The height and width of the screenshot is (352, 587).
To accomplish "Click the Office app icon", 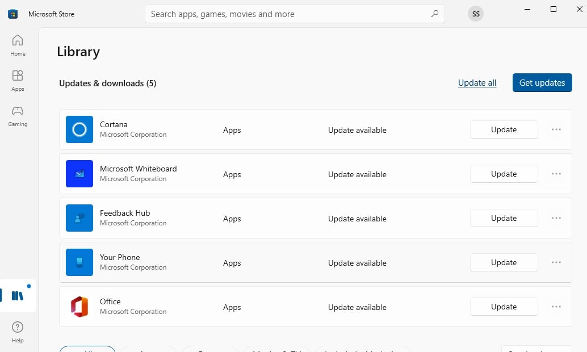I will [79, 307].
